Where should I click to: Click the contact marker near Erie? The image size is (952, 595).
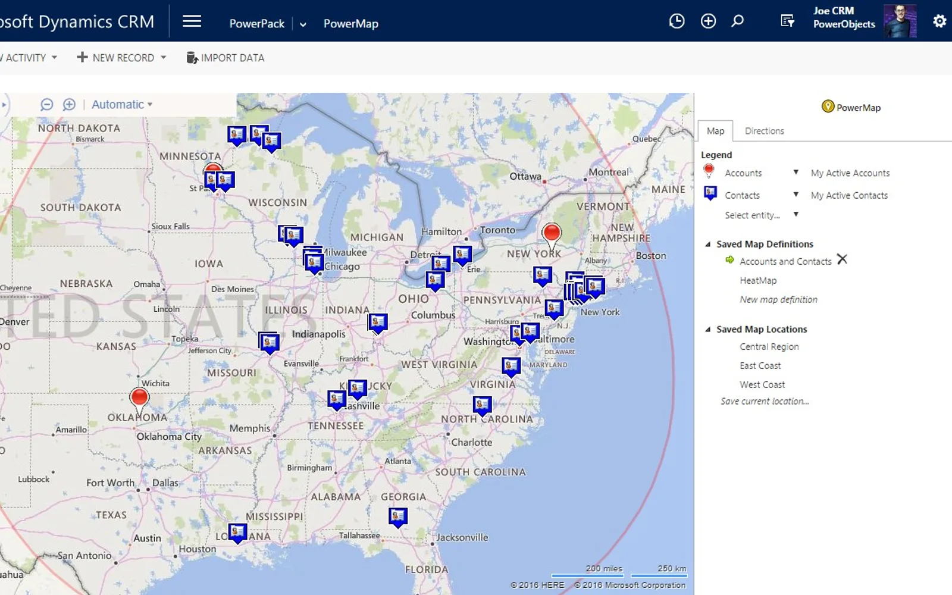pos(462,255)
